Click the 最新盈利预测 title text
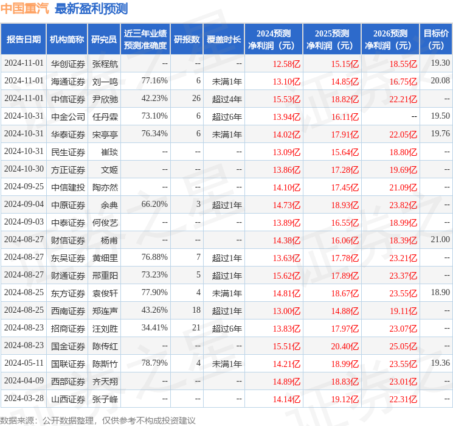Screen dimensions: 453x426 91,9
